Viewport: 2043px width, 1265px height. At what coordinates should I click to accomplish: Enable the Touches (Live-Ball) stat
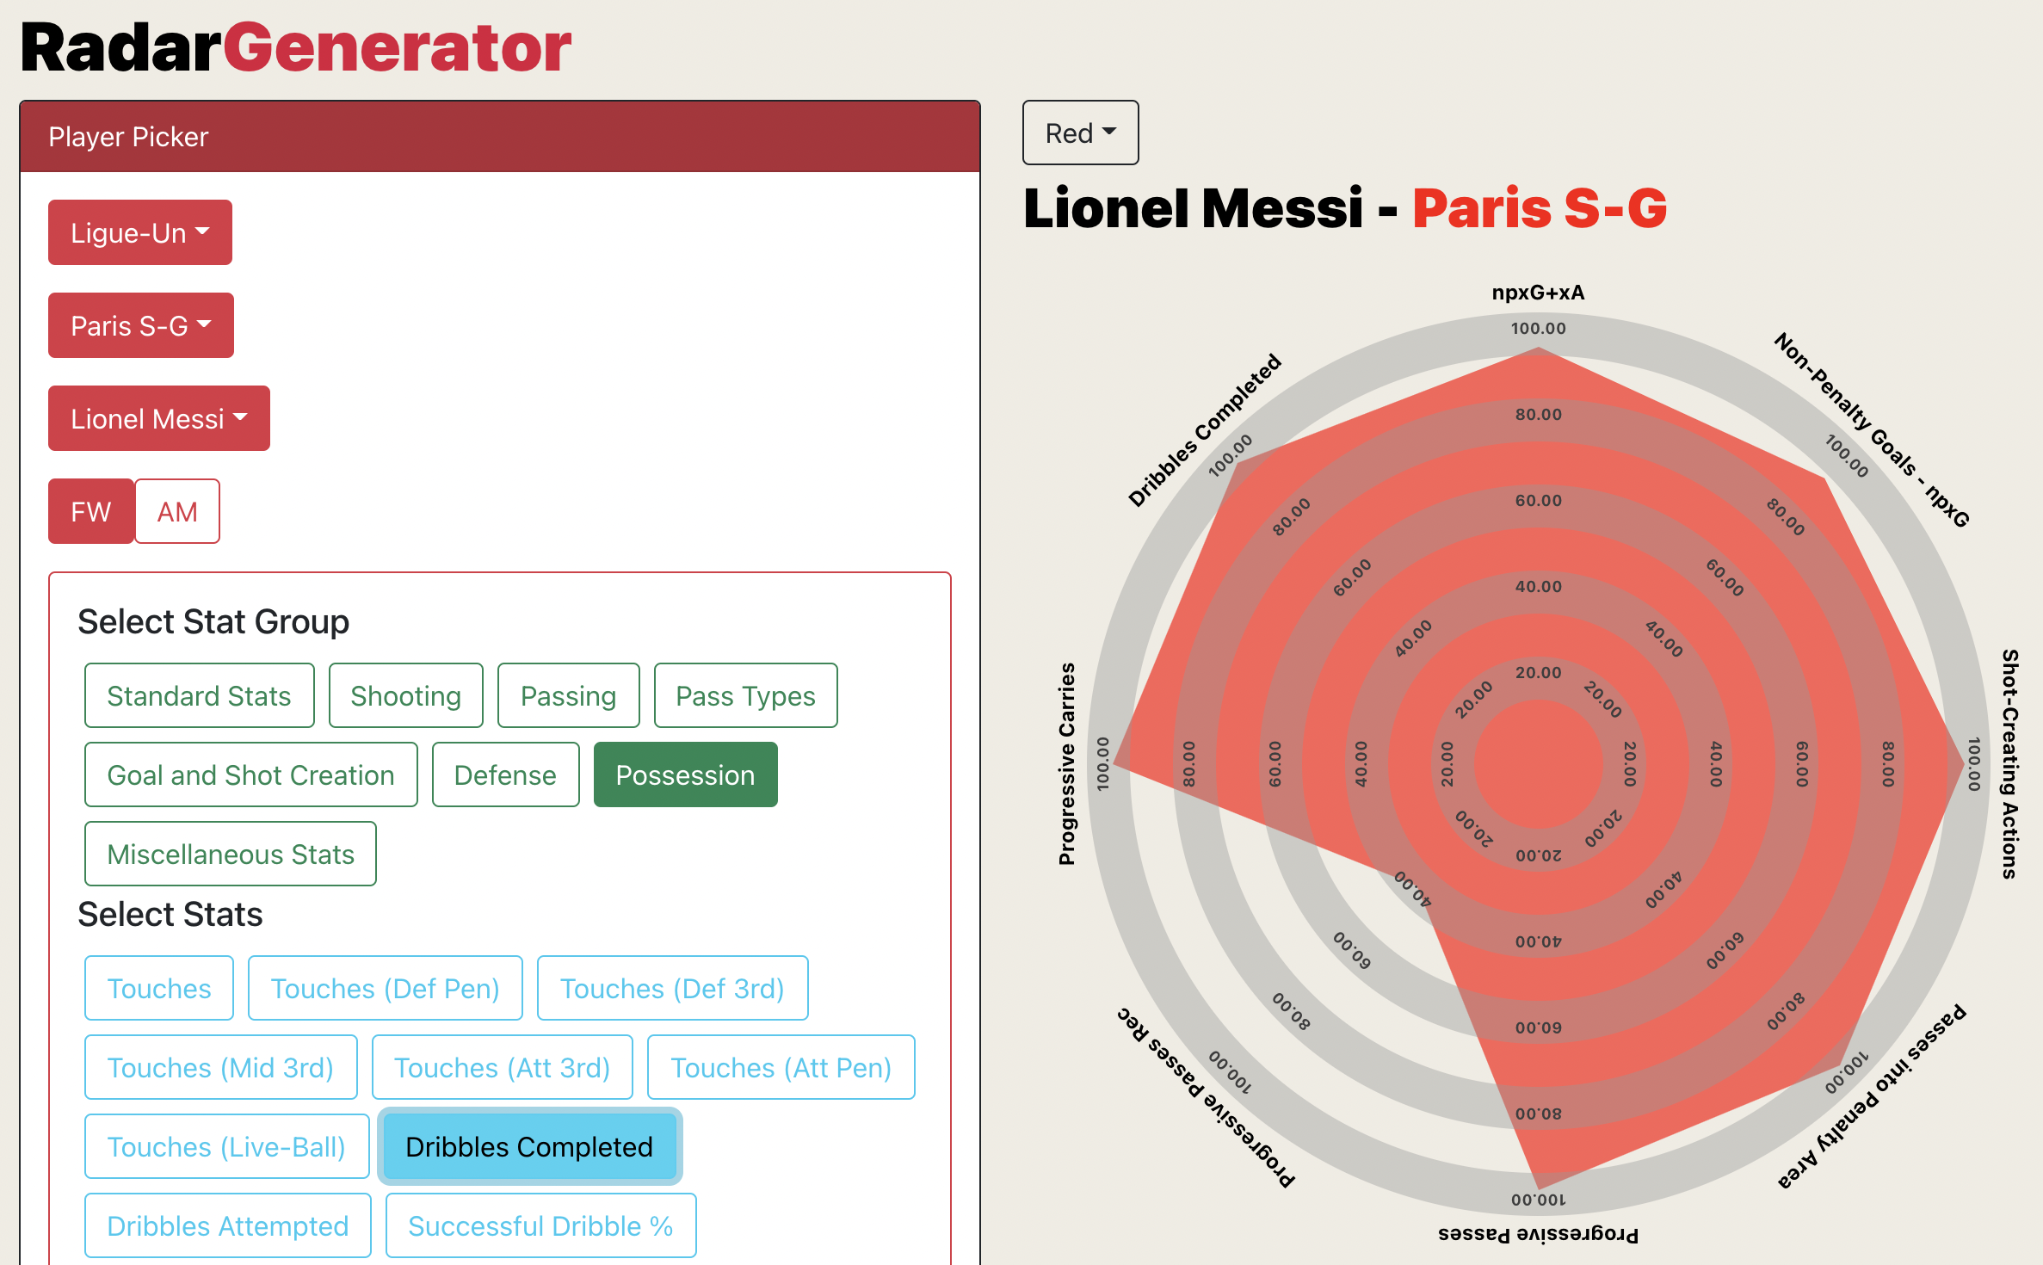225,1146
